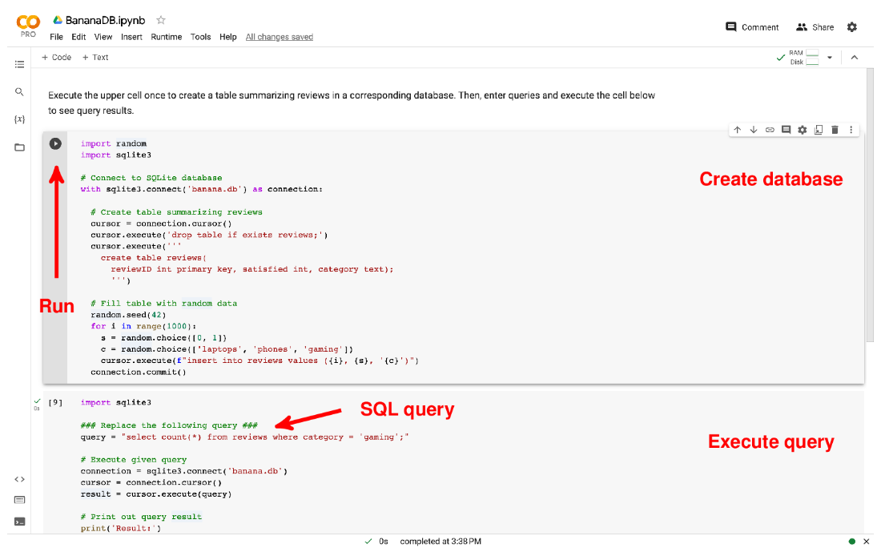
Task: Copy link to cell icon
Action: pyautogui.click(x=770, y=130)
